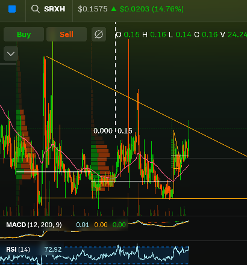Click the 0.000 label on chart

point(103,131)
